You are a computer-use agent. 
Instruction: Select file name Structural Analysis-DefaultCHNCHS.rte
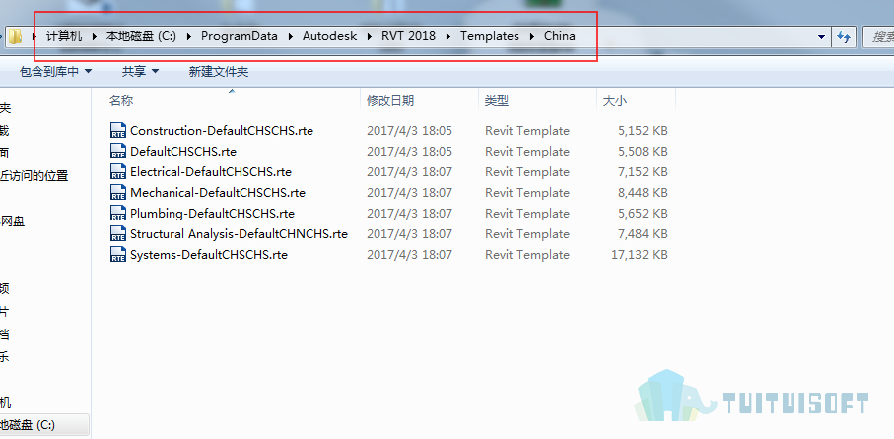coord(239,233)
